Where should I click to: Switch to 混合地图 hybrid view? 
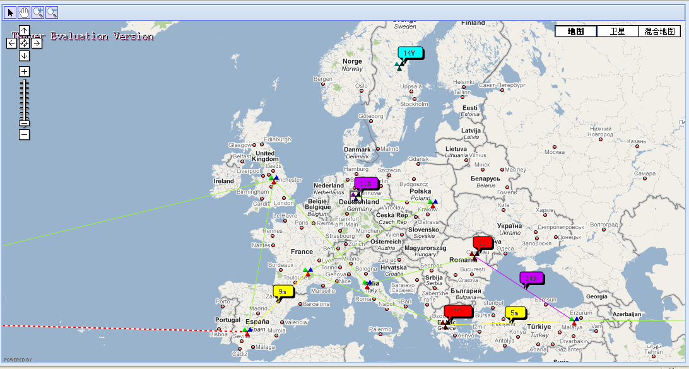click(x=659, y=31)
